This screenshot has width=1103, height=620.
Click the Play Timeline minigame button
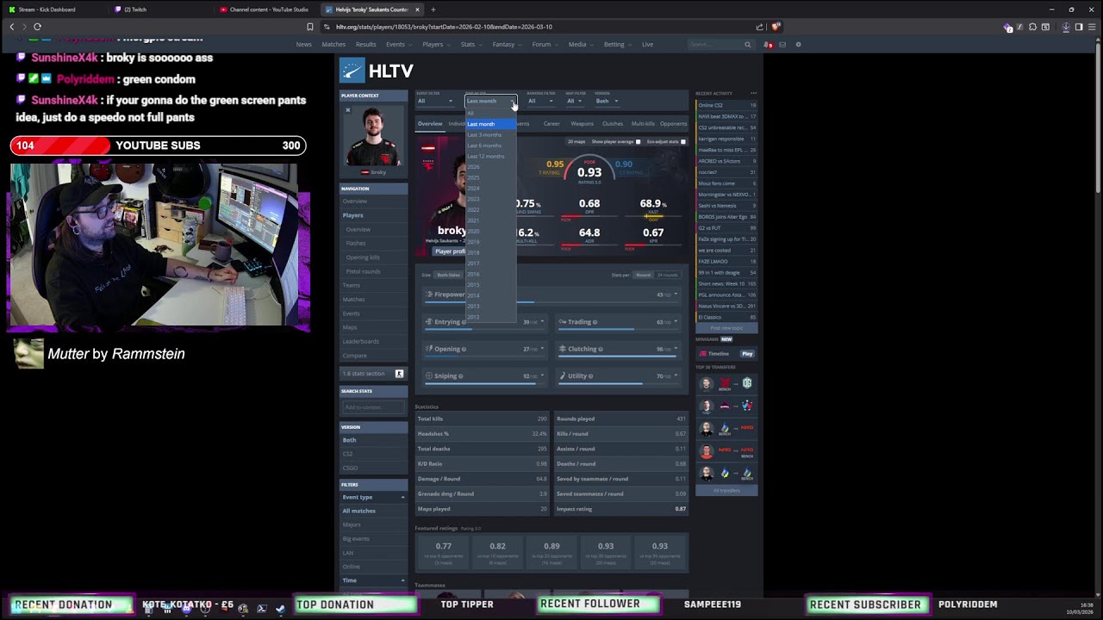coord(747,354)
